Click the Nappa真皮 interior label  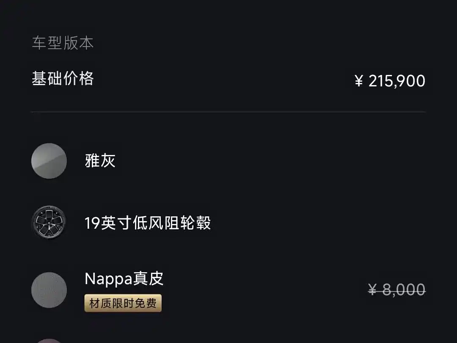pos(124,279)
